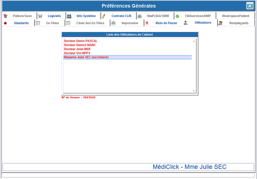Click the Remplaçants people icon
Image resolution: width=257 pixels, height=179 pixels.
click(220, 23)
